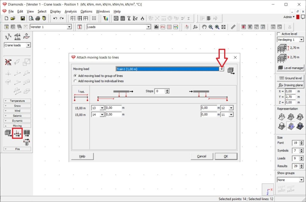306x202 pixels.
Task: Redo the last undone action
Action: (x=62, y=18)
